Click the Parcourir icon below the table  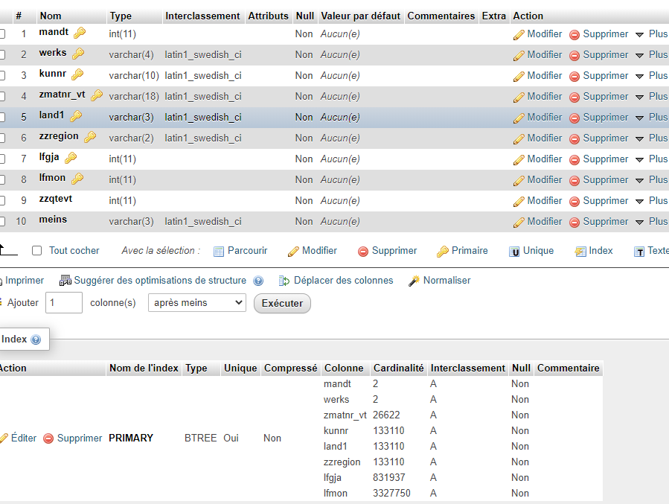[x=219, y=252]
